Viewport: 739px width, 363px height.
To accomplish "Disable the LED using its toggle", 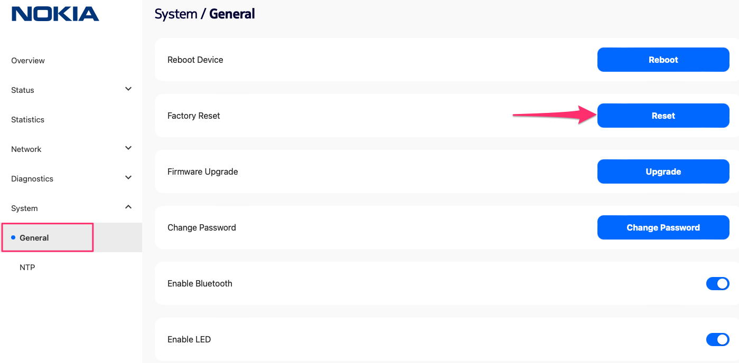I will click(718, 339).
